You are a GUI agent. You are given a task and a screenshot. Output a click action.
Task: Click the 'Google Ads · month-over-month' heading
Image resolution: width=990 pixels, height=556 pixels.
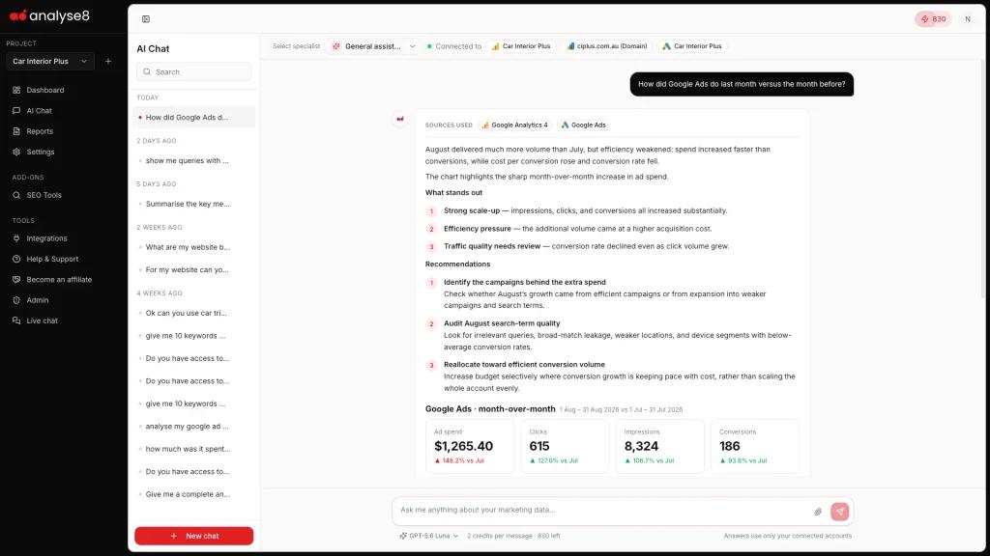(x=490, y=409)
